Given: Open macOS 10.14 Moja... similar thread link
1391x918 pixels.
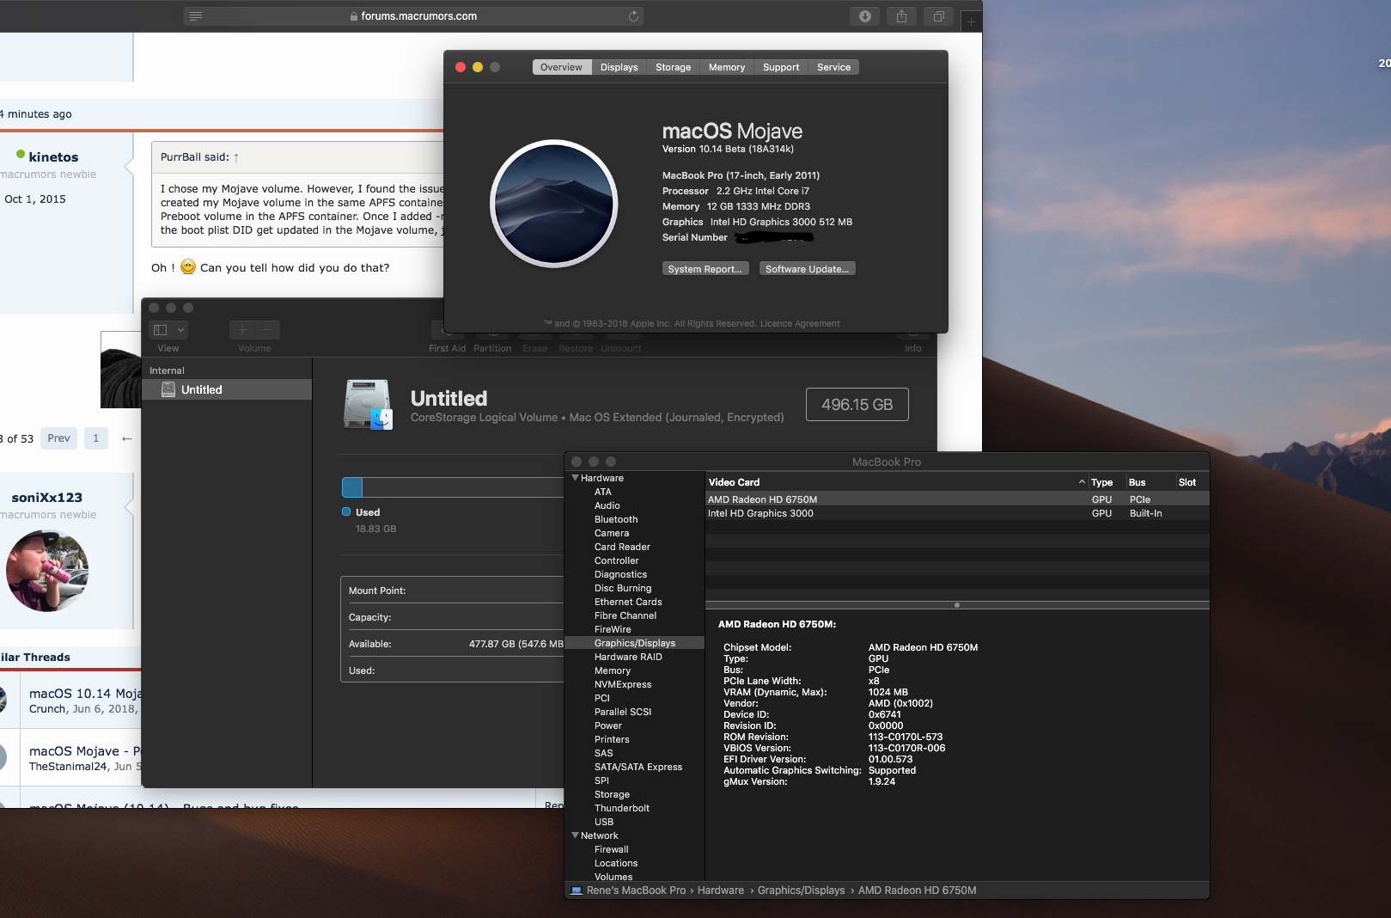Looking at the screenshot, I should coord(85,694).
